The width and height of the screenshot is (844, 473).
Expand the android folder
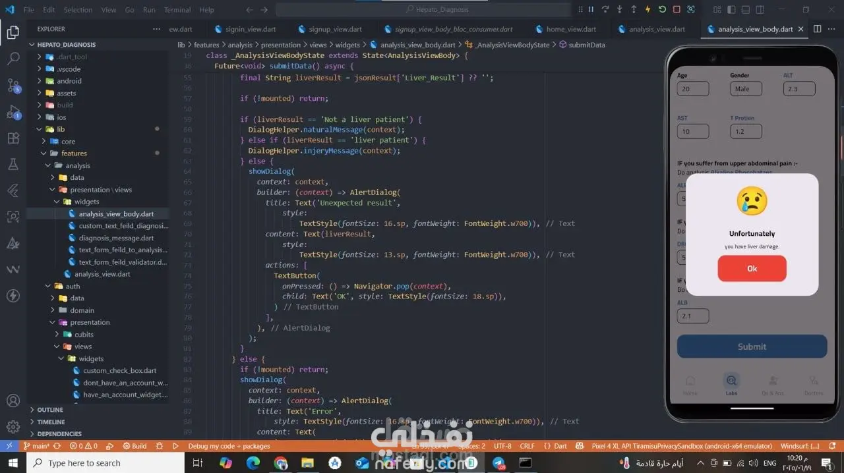[98, 81]
